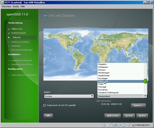154x128 pixels.
Task: Click Installations-Übersicht step in the sidebar
Action: click(22, 61)
